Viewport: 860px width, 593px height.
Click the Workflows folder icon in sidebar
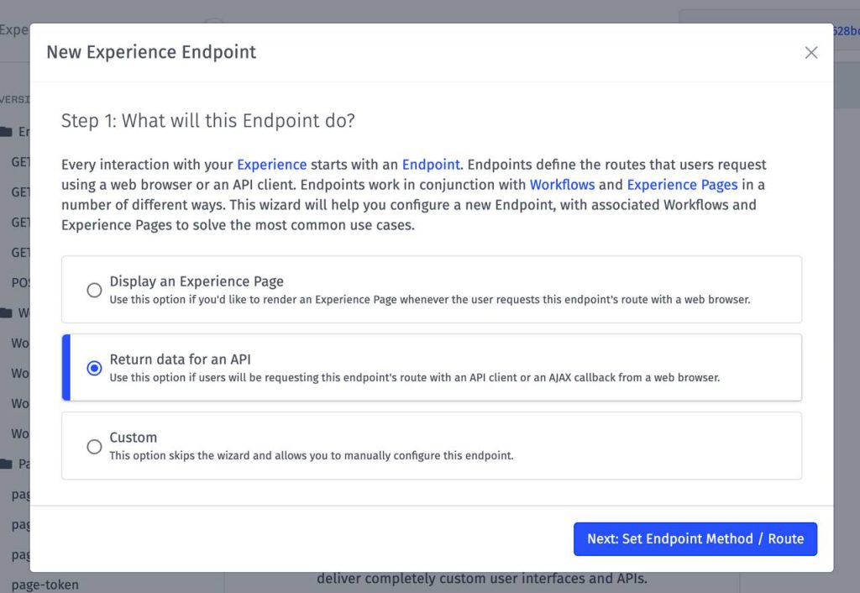7,313
